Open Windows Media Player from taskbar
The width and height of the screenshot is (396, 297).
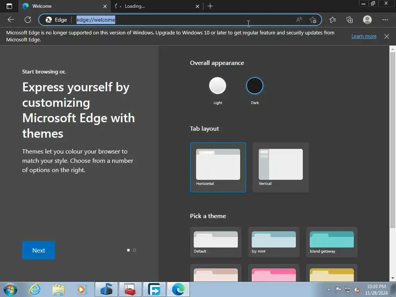point(82,289)
